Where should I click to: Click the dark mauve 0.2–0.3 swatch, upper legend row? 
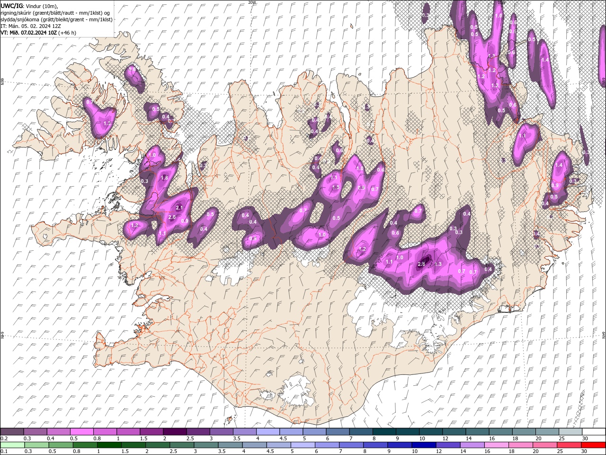(x=12, y=431)
